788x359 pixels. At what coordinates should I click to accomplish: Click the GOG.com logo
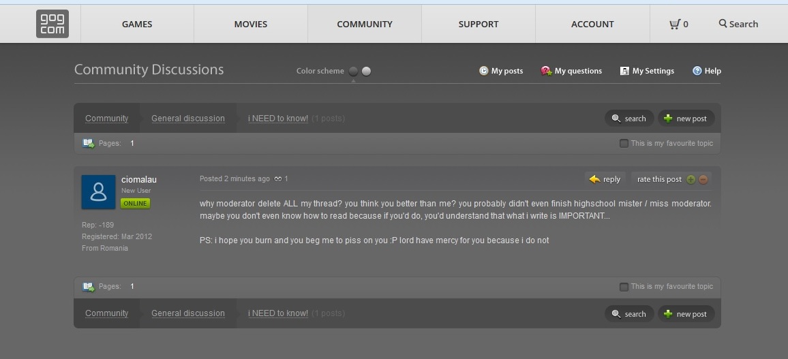coord(52,24)
